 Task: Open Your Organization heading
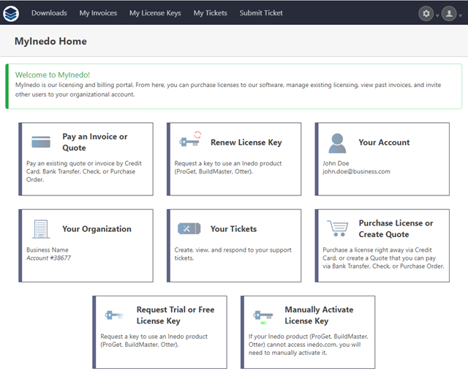[x=97, y=229]
